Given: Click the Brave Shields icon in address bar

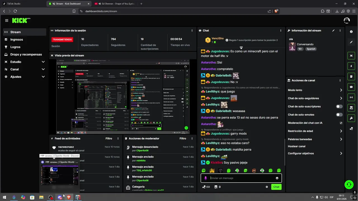Looking at the screenshot, I should point(276,11).
